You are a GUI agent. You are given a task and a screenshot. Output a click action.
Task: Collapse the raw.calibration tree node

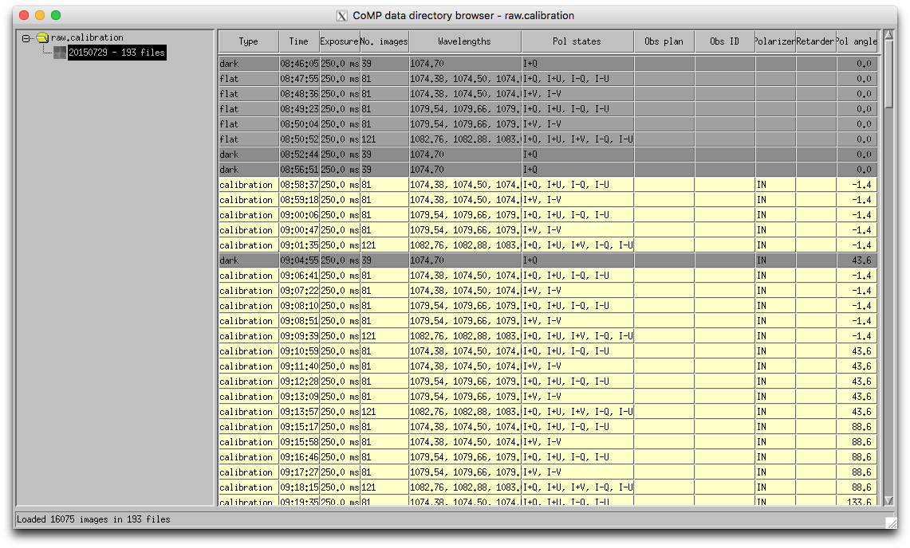[x=27, y=37]
